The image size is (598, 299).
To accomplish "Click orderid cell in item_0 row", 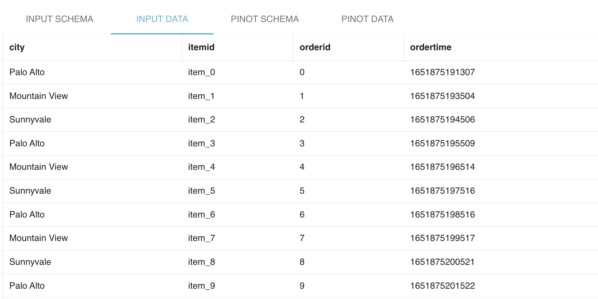I will (349, 72).
